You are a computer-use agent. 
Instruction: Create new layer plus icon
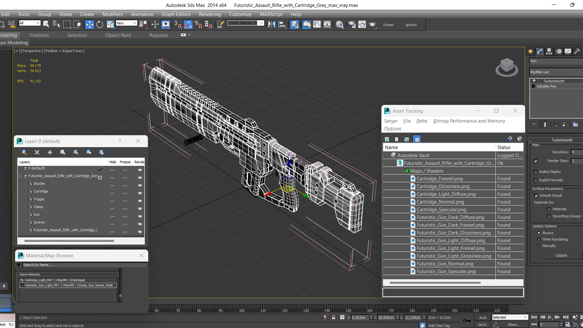[50, 152]
